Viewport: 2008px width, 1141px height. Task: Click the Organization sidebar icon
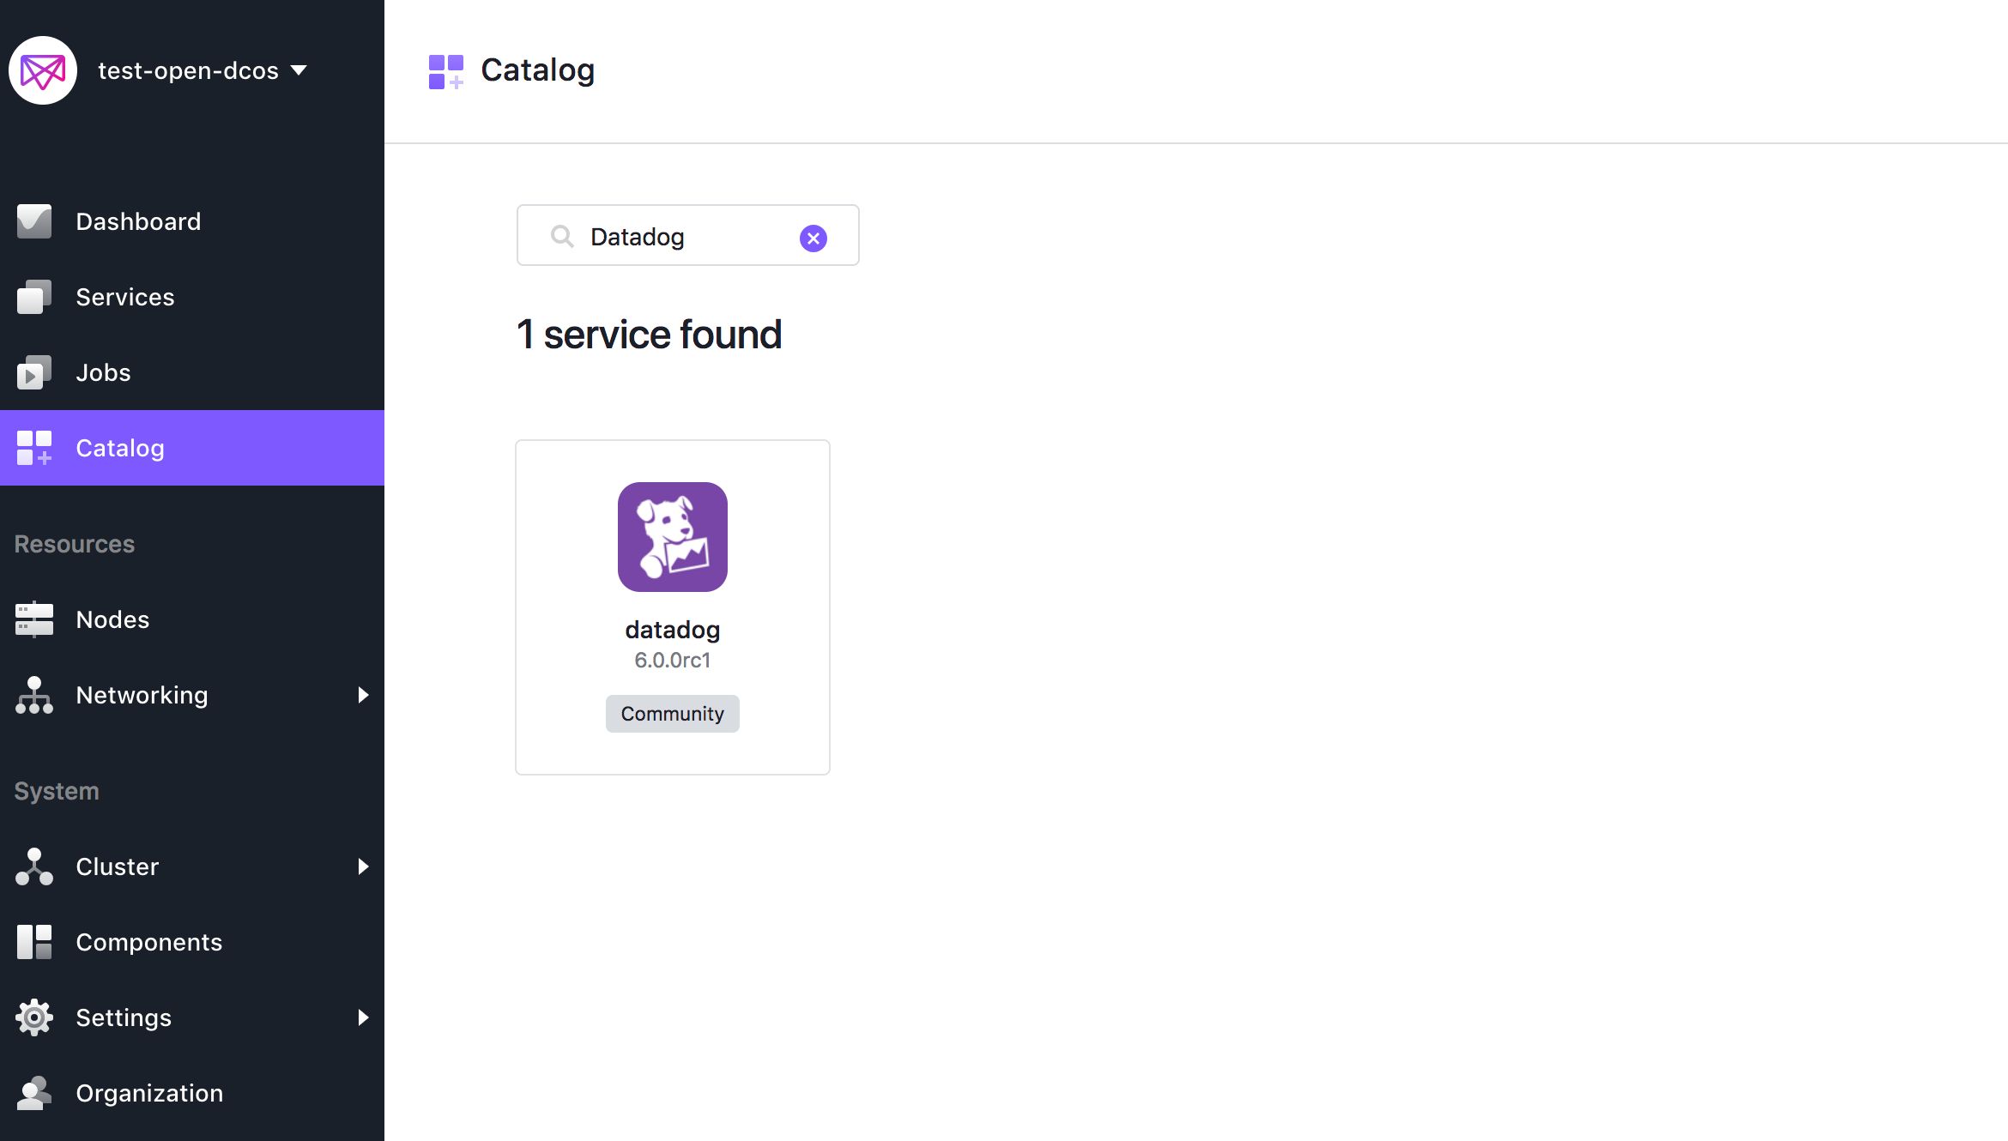[34, 1092]
